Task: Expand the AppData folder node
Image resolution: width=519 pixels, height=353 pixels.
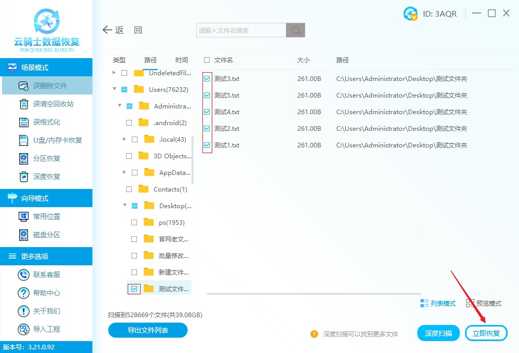Action: coord(125,172)
